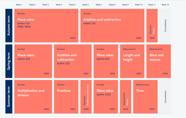Screen dimensions: 186x118
Task: Open VIEW for Addition and subtraction within 10
Action: coord(139,38)
